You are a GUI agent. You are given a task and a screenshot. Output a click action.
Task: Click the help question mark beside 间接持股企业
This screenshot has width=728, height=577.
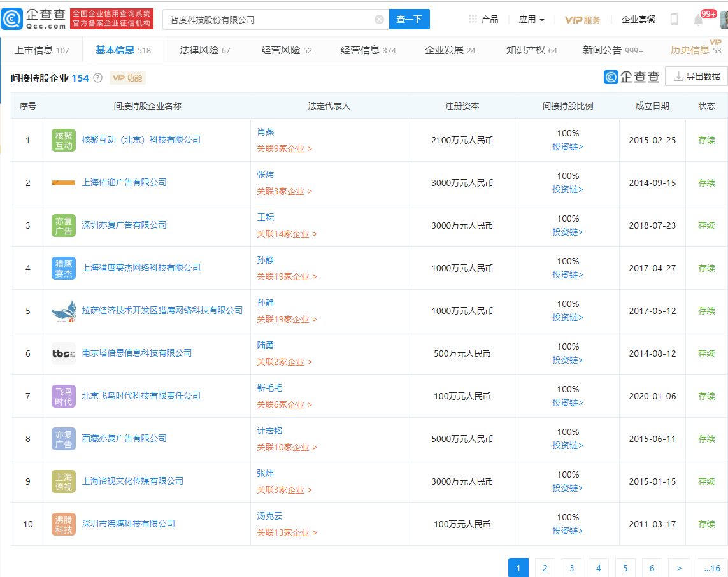[97, 78]
